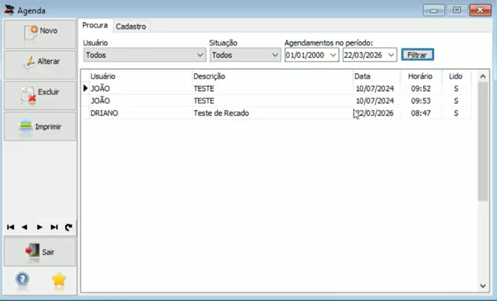Go to next record arrow
The width and height of the screenshot is (497, 301).
pos(40,227)
